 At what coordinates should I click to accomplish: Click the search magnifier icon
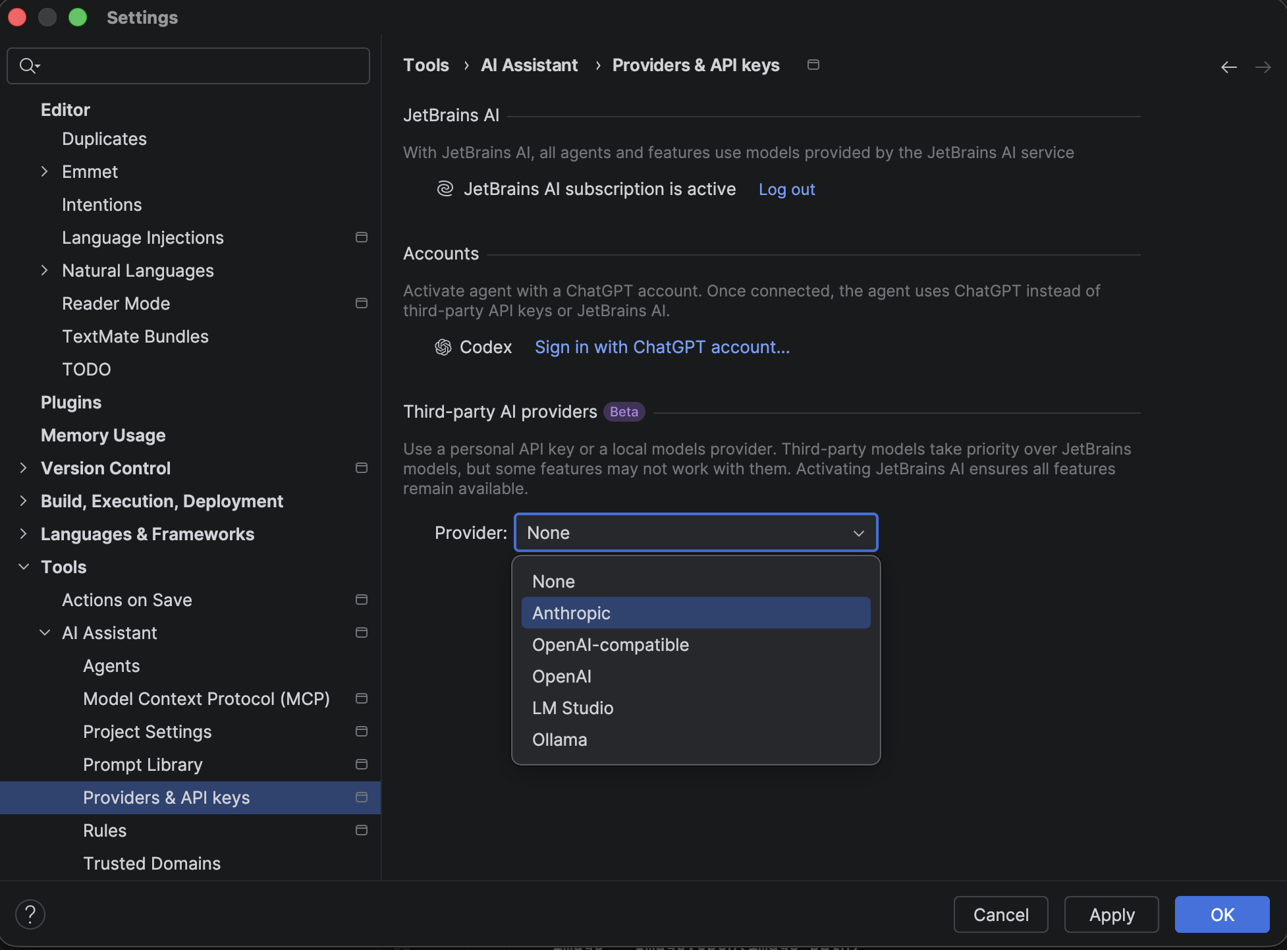pyautogui.click(x=28, y=66)
